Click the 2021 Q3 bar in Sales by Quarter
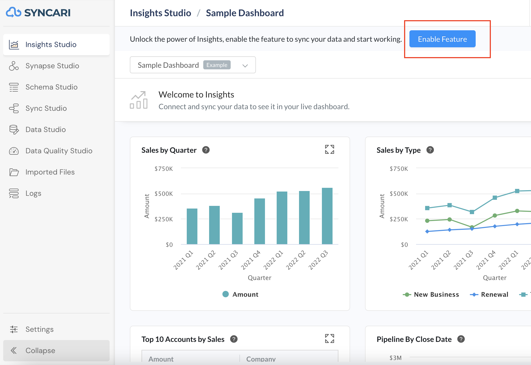The image size is (531, 365). (237, 228)
